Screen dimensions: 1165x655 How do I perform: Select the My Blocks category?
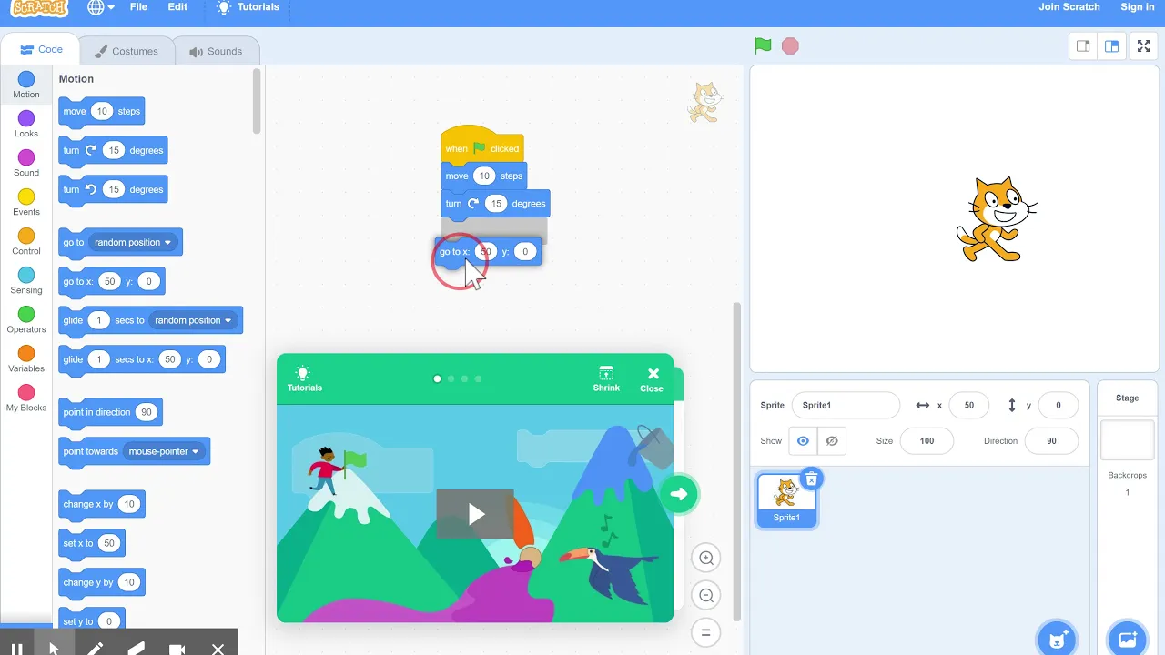tap(26, 398)
